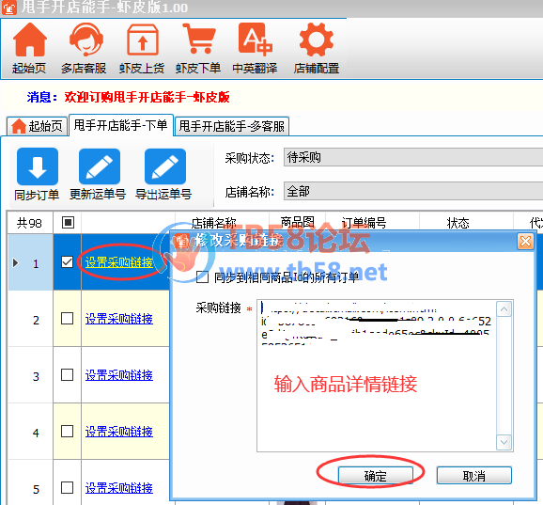Open the 店铺配置 gear icon
The image size is (543, 505).
(x=317, y=39)
